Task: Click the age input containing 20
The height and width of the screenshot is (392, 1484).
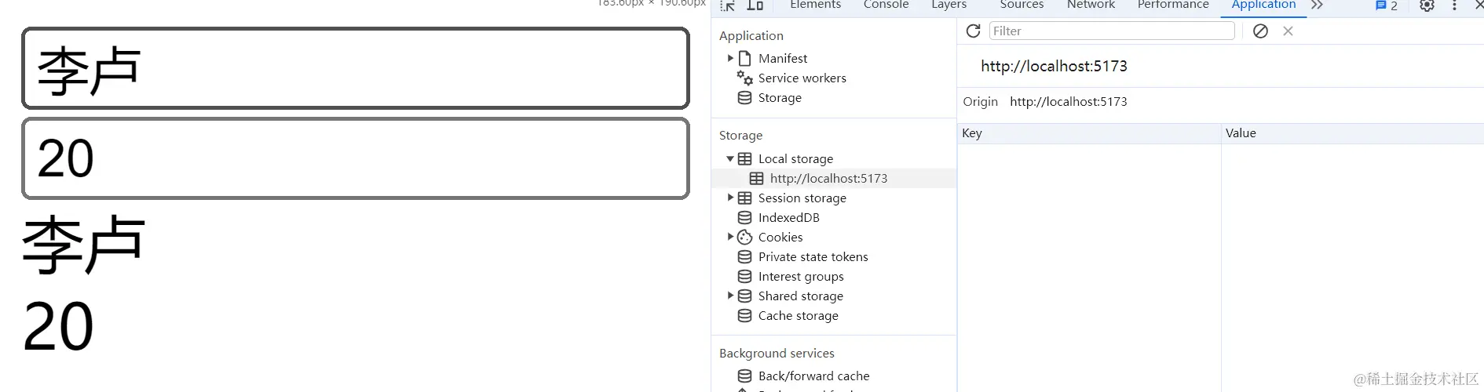Action: pyautogui.click(x=356, y=158)
